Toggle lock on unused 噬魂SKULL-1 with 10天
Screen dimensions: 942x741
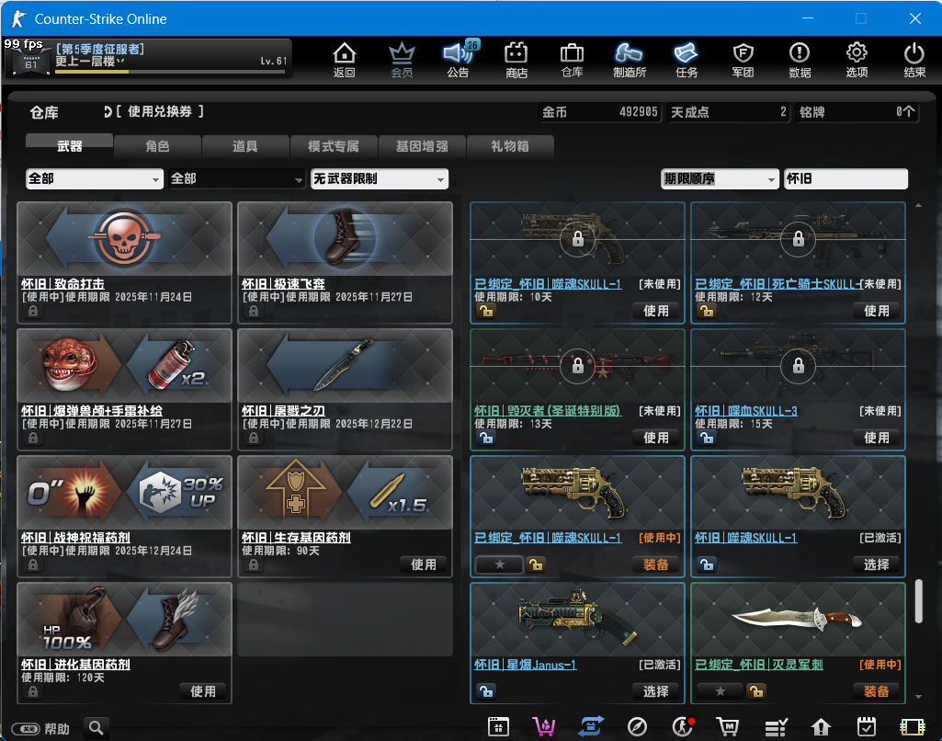(x=486, y=311)
